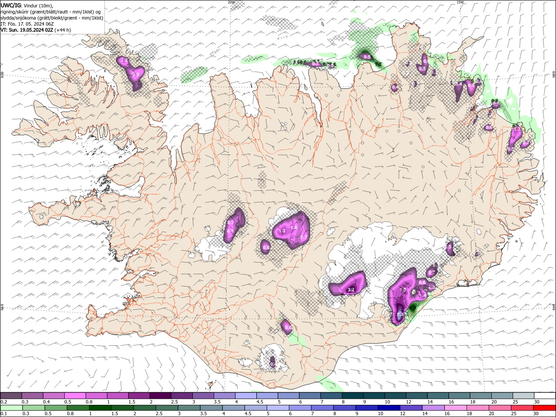
Task: Click the '20W' longitude label
Action: 231,2
